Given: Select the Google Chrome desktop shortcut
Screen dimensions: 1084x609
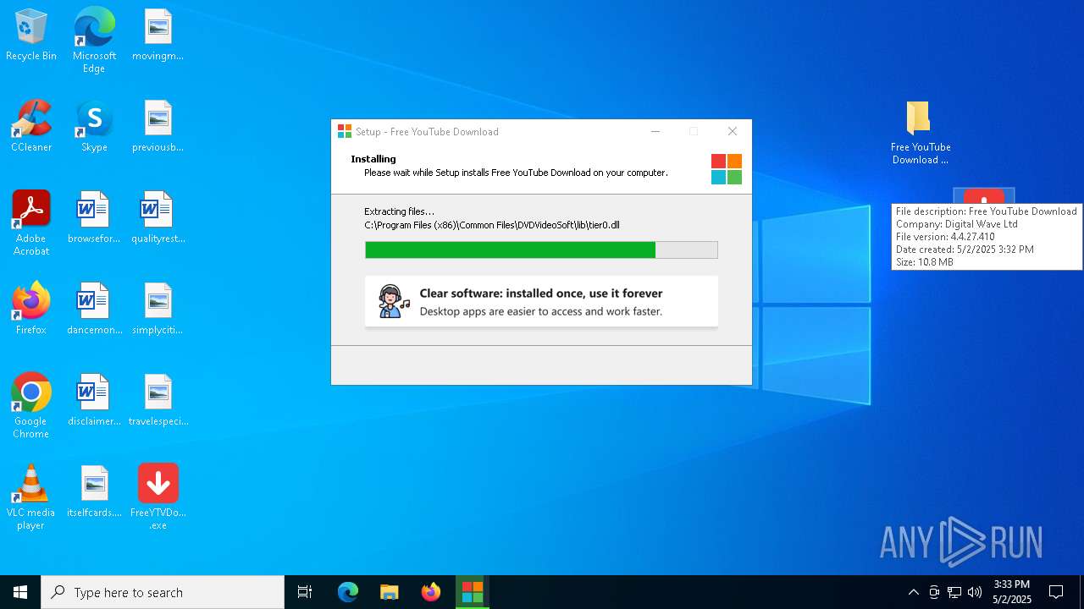Looking at the screenshot, I should (x=31, y=406).
